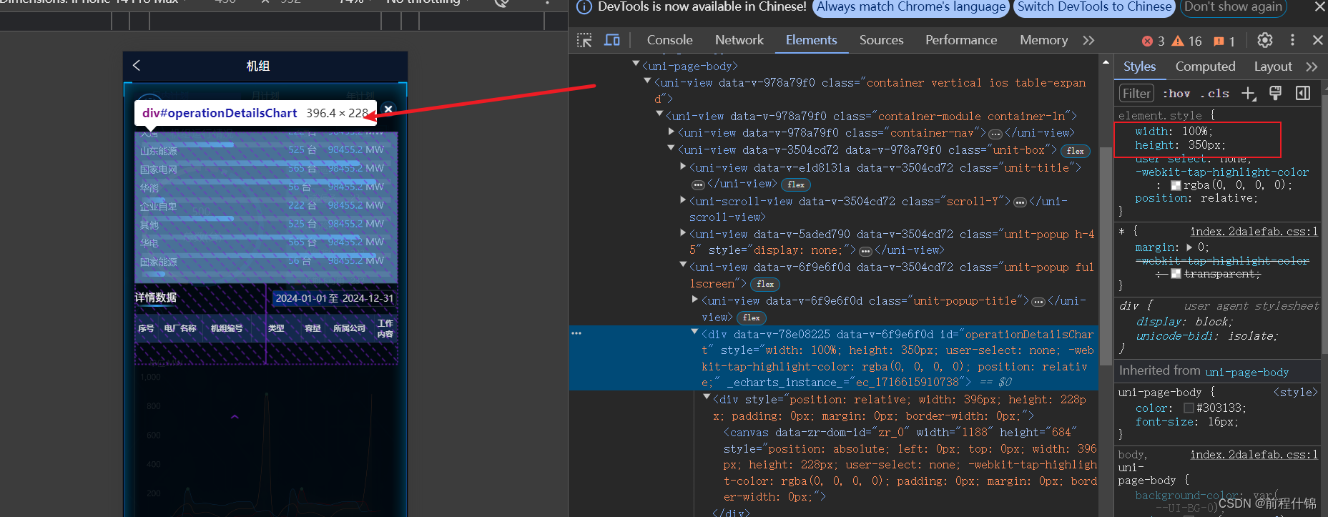Expand the uni-scroll-view scroll-Y node
1328x517 pixels.
683,200
